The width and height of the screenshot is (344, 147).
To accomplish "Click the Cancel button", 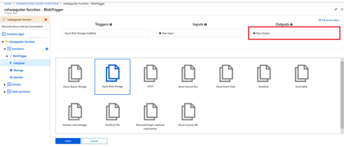I will pos(94,141).
